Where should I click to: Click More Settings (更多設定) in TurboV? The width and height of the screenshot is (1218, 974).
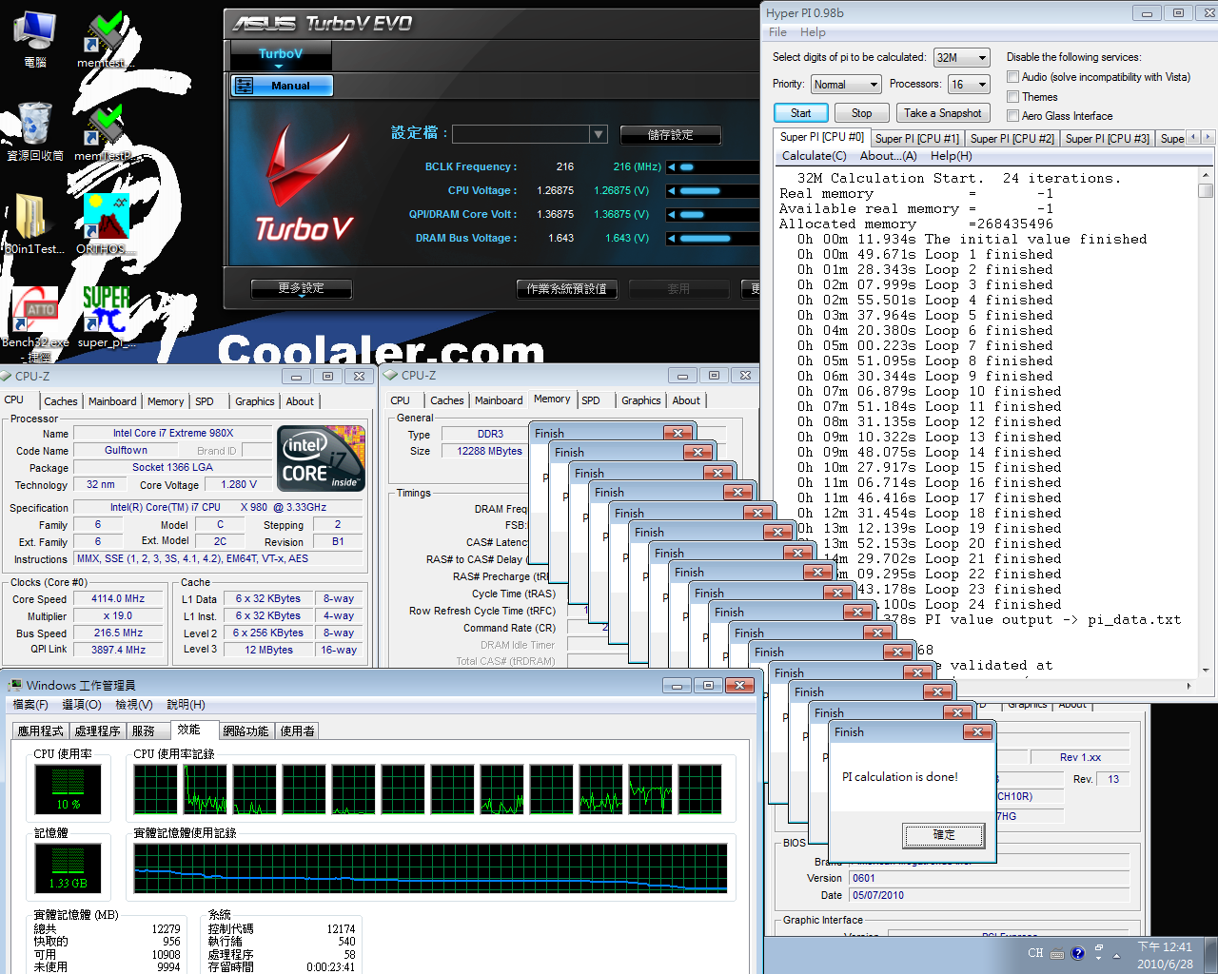302,288
